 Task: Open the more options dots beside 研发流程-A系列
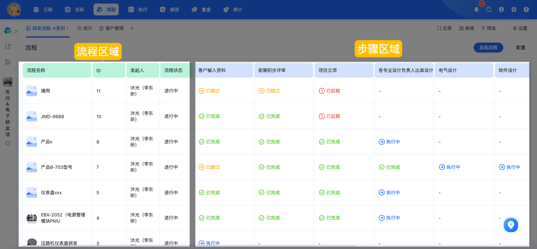[x=68, y=28]
